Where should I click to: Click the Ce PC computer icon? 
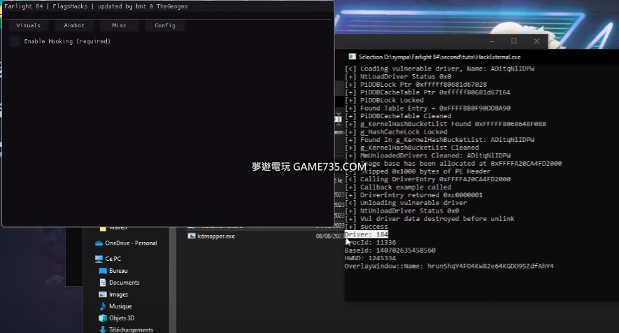pyautogui.click(x=99, y=259)
